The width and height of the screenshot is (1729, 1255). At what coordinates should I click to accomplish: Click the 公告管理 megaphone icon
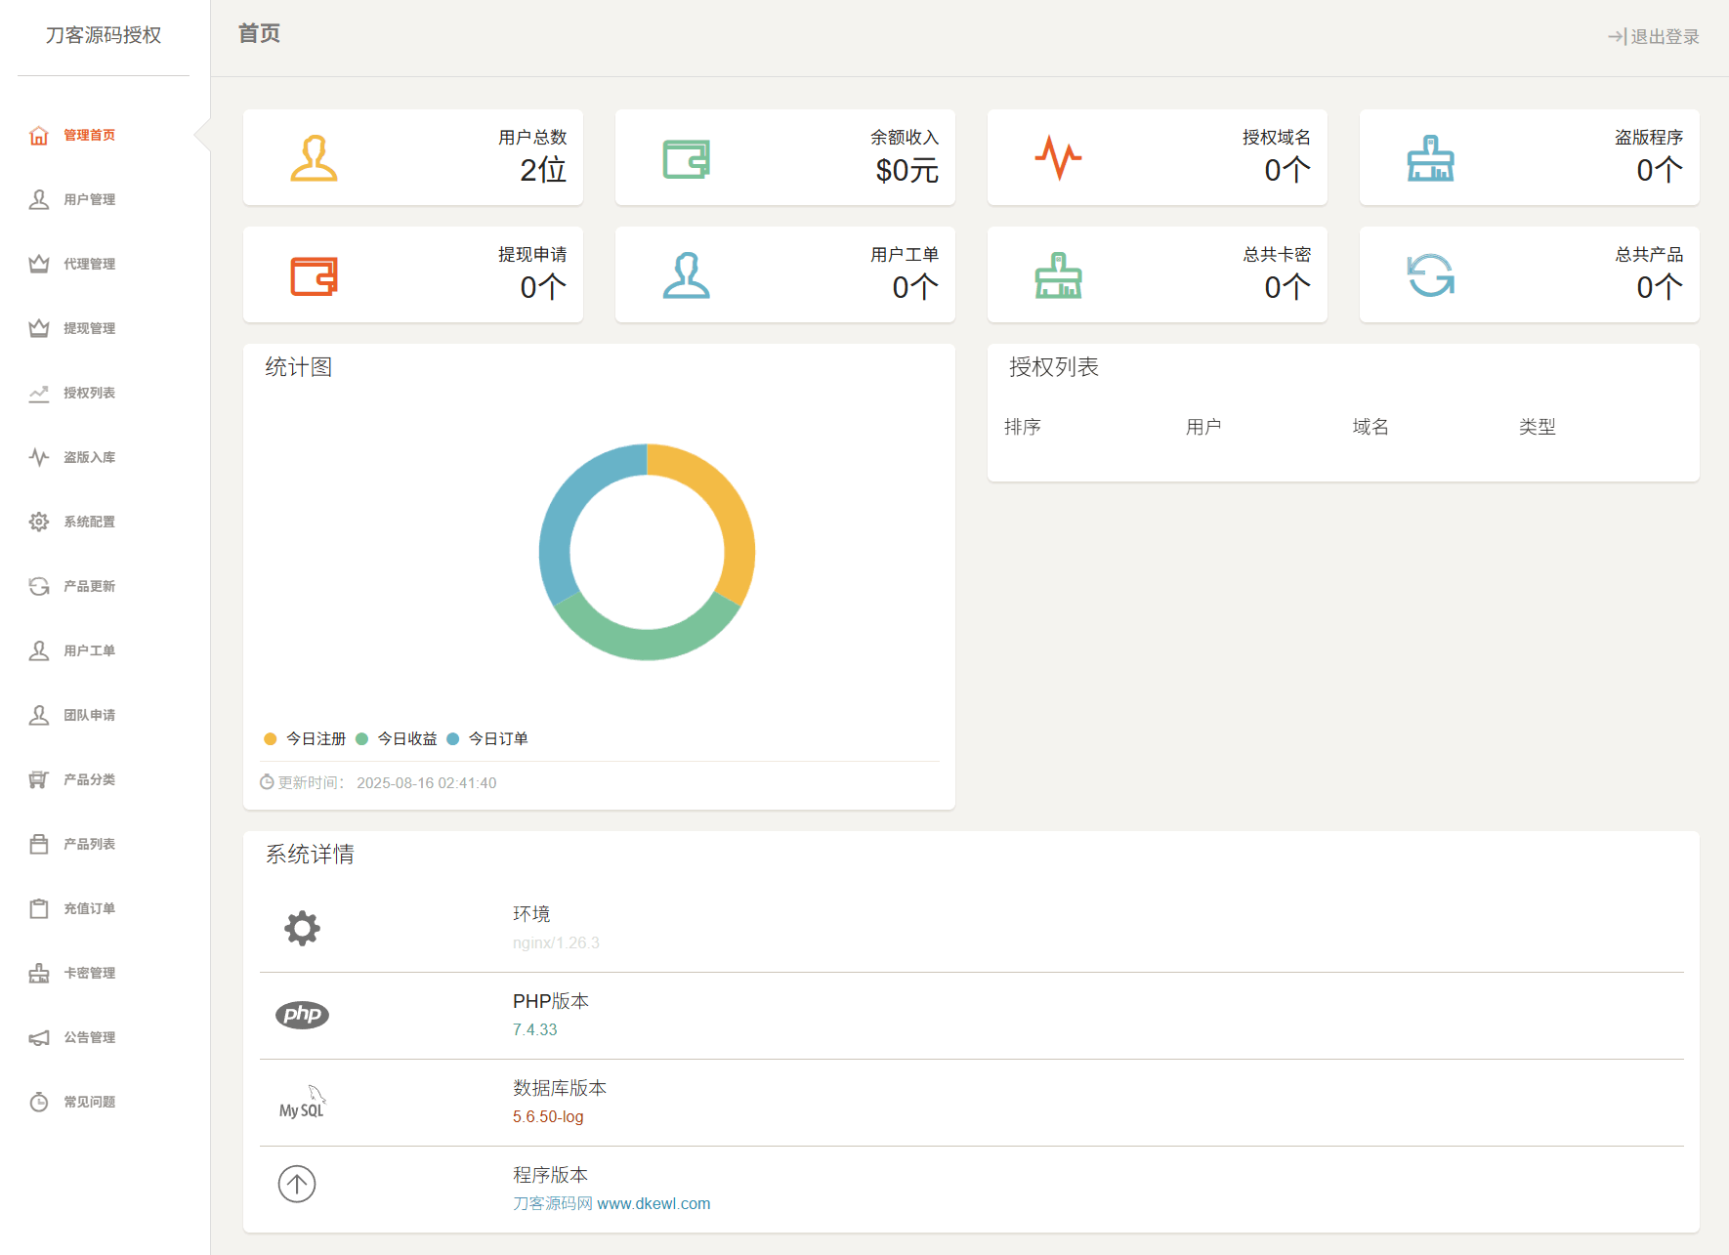[x=39, y=1037]
